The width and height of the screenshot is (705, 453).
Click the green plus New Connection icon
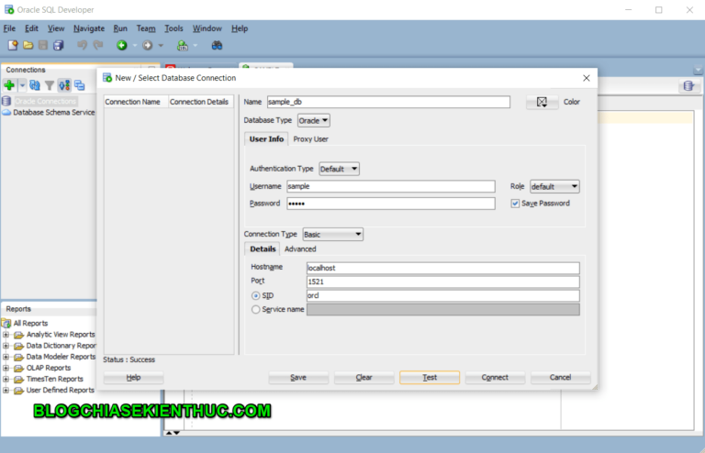pos(9,85)
